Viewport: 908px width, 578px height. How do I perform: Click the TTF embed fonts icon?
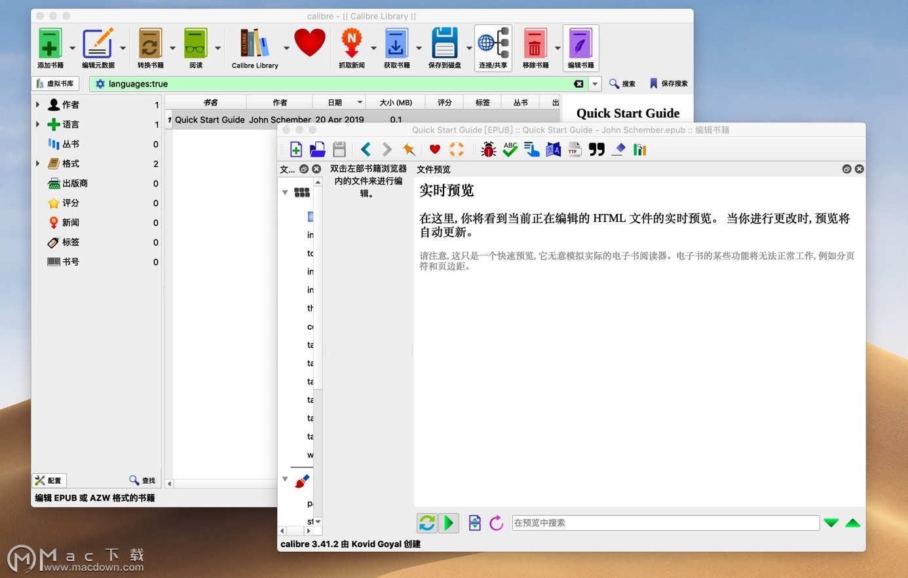point(575,150)
